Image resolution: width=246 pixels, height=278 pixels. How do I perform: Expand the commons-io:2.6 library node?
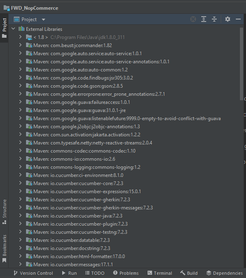point(20,159)
